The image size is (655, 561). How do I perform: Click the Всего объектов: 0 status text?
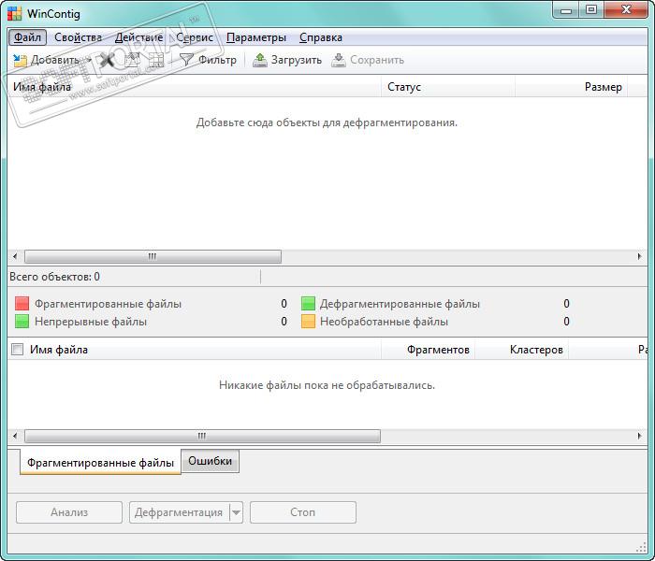(x=54, y=277)
